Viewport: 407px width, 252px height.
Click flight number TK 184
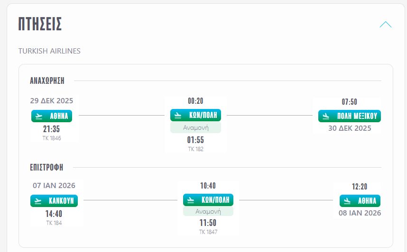(54, 223)
